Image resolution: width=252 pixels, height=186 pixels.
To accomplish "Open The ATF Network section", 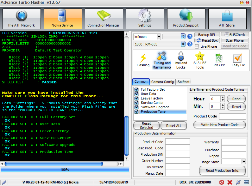I will [x=22, y=19].
